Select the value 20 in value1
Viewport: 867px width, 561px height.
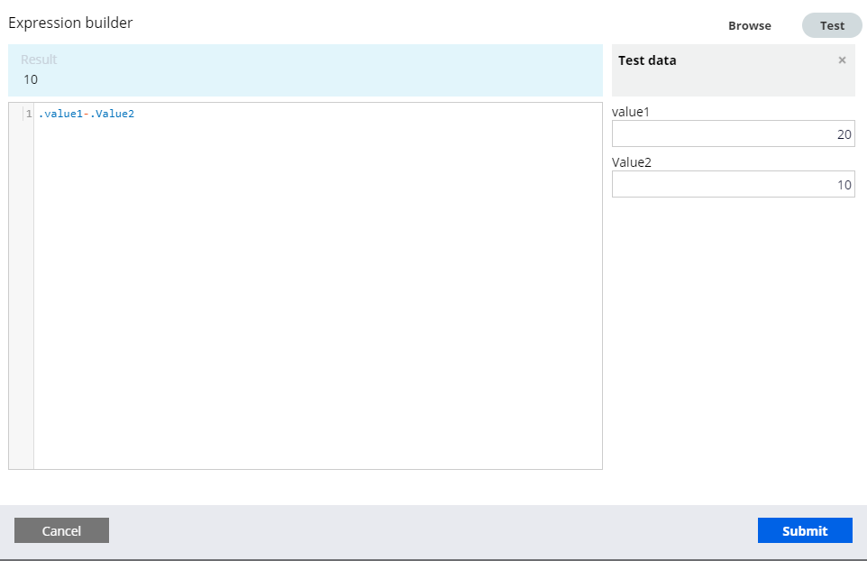click(844, 133)
